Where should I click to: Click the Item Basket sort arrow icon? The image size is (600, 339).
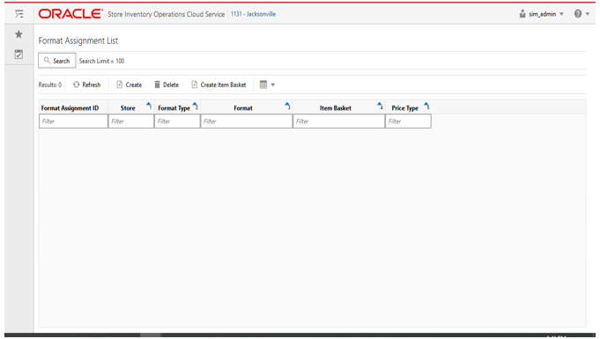(x=380, y=106)
